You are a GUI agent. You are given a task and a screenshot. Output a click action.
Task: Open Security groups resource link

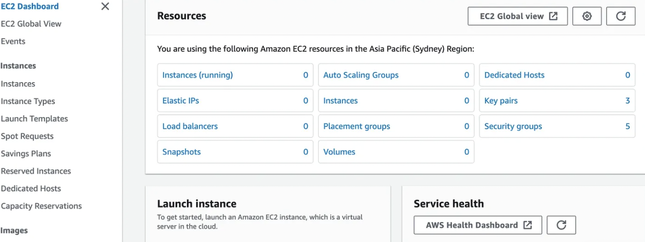(x=513, y=126)
